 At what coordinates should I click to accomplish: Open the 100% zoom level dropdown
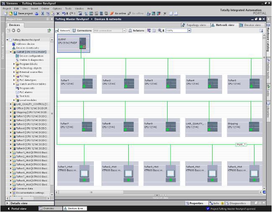click(189, 31)
